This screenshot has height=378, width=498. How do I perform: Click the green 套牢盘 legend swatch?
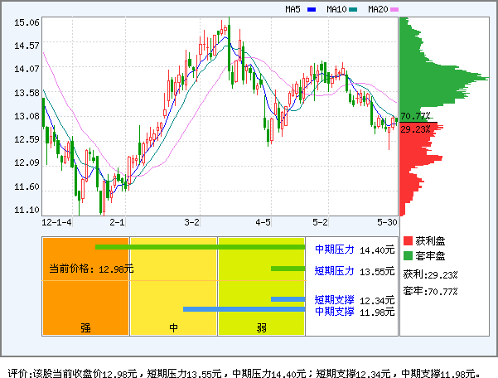point(408,255)
